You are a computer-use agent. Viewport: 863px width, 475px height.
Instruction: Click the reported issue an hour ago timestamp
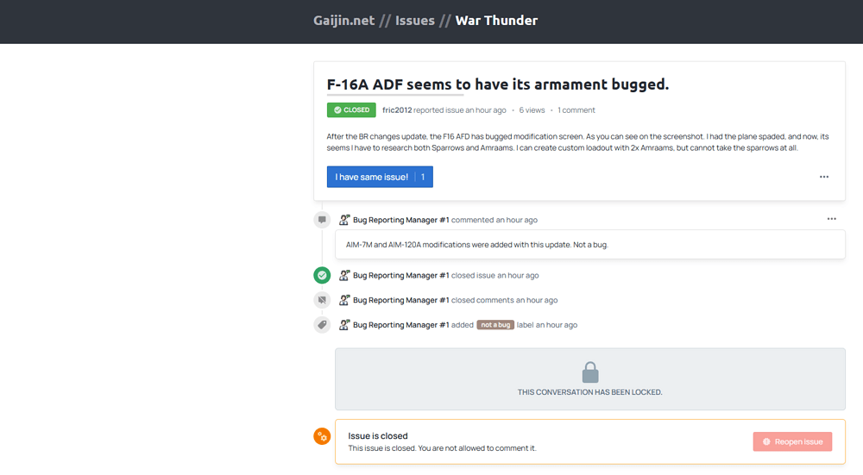point(460,110)
